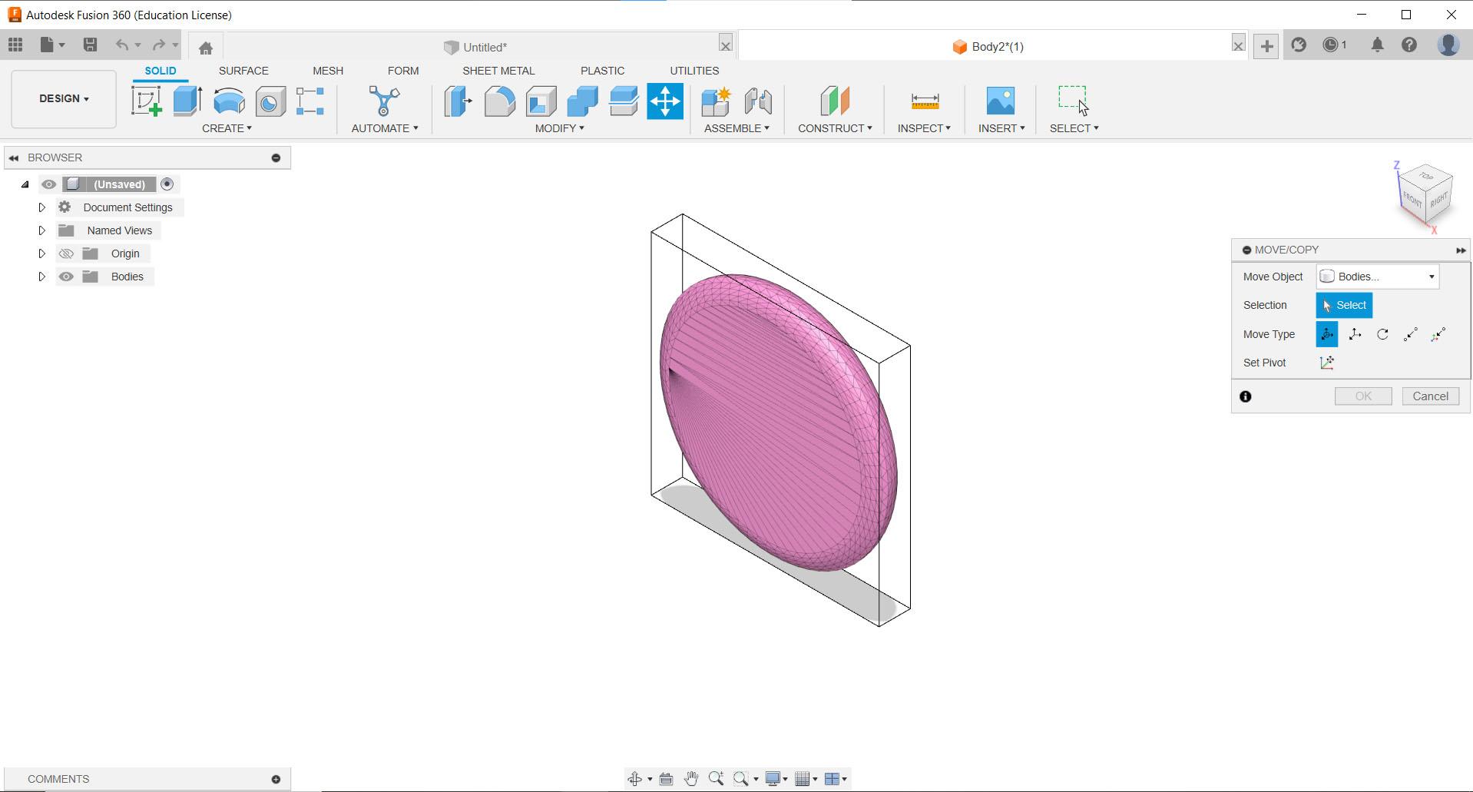Image resolution: width=1473 pixels, height=792 pixels.
Task: Select the Fillet tool
Action: pos(500,101)
